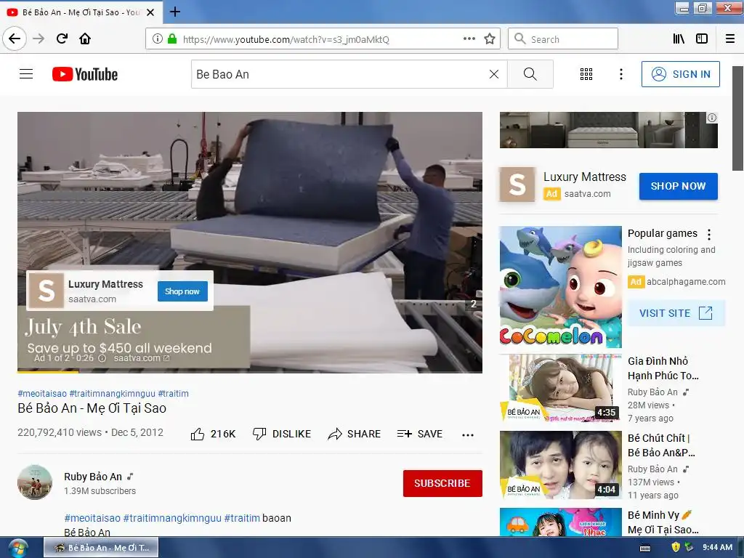Reload the current page
Screen dimensions: 744x558
62,39
